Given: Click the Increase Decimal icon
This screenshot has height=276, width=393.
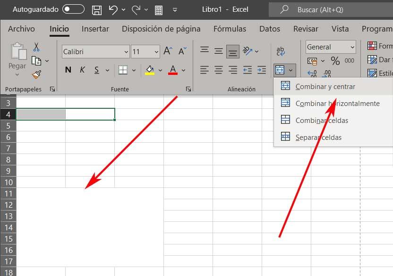Looking at the screenshot, I should (312, 74).
